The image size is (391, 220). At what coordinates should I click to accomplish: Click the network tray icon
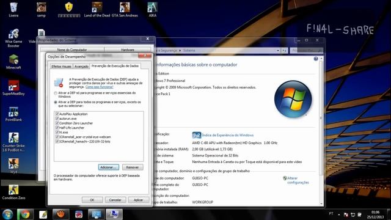353,215
